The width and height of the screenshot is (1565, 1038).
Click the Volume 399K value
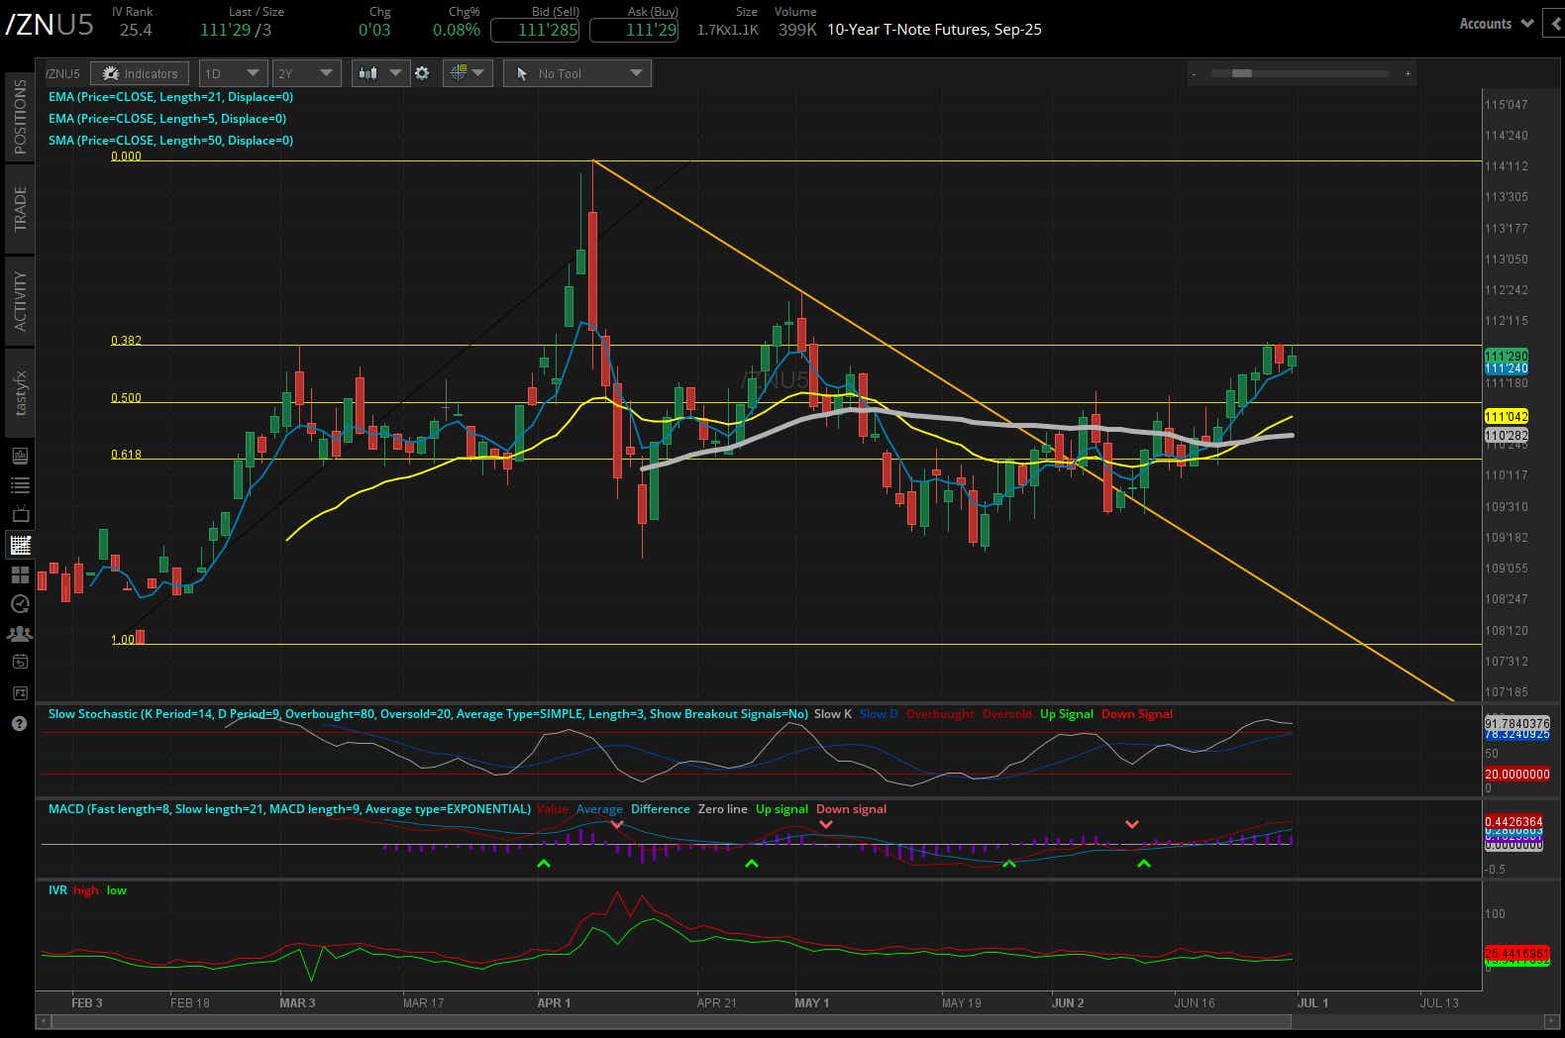(796, 30)
